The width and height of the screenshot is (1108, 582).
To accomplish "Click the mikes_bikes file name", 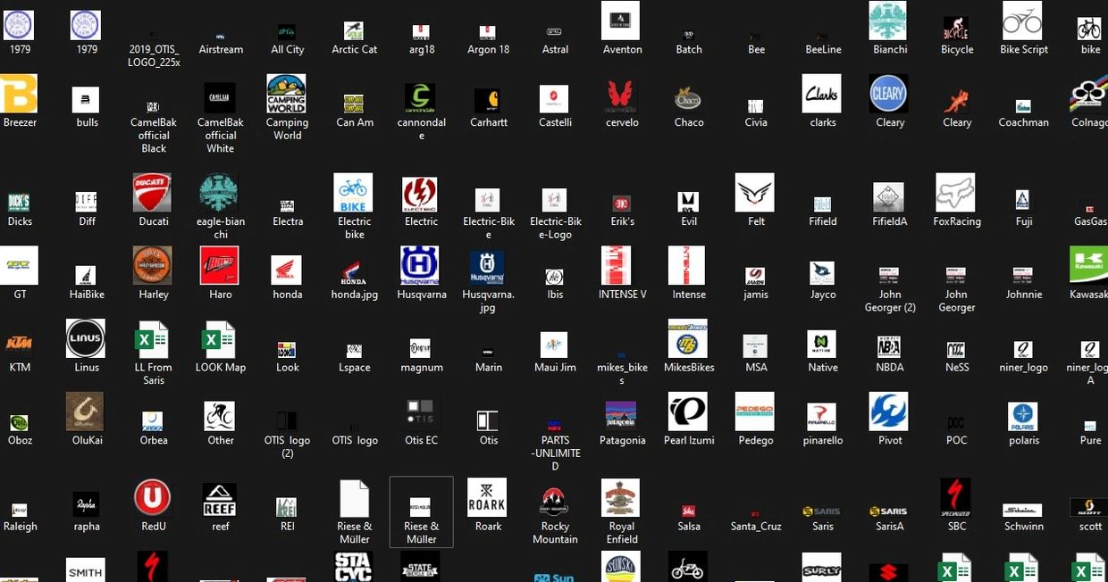I will tap(622, 374).
